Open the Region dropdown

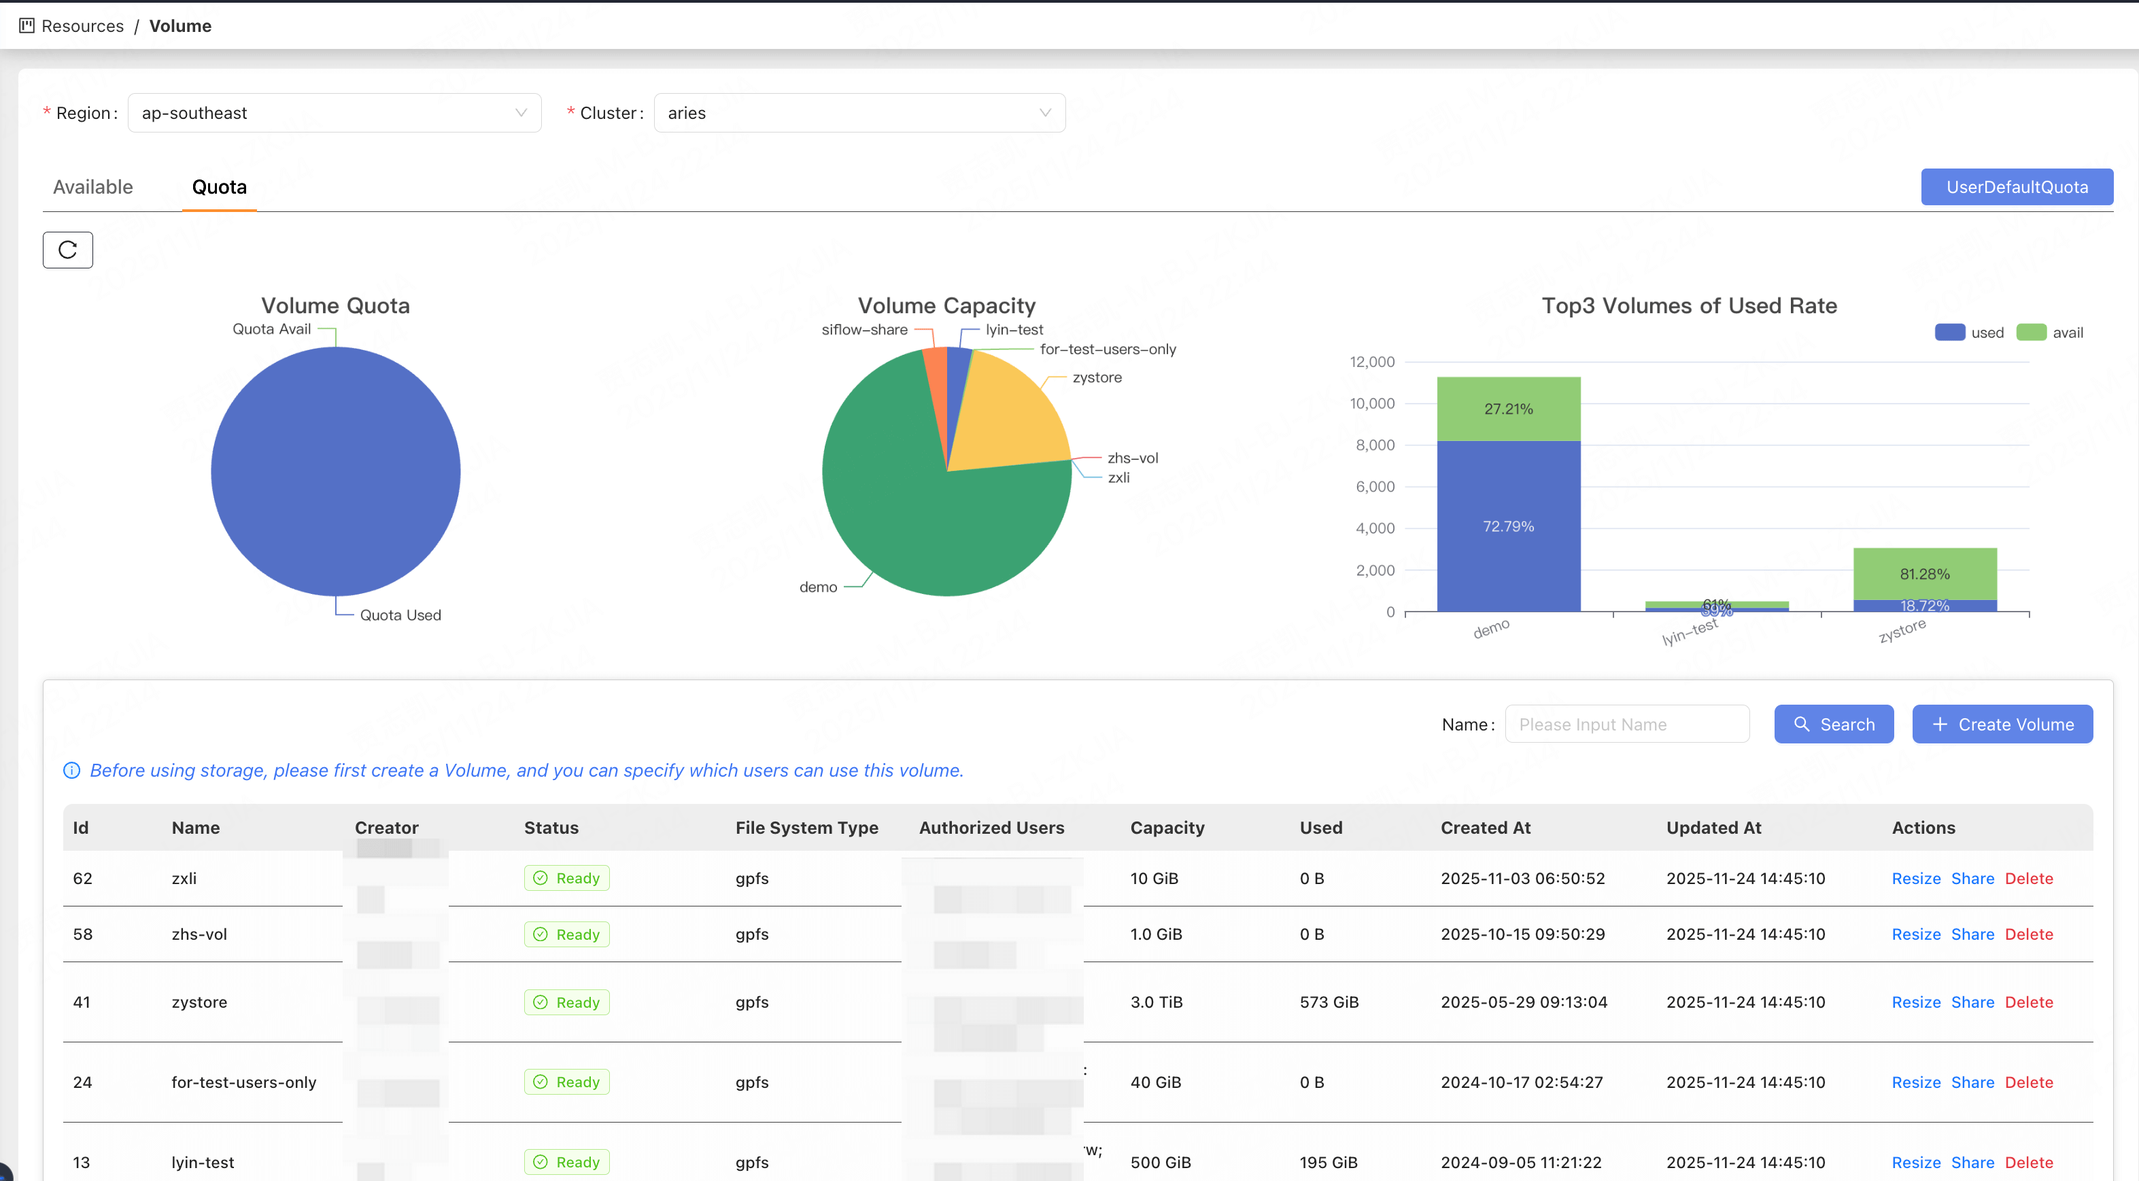click(335, 113)
